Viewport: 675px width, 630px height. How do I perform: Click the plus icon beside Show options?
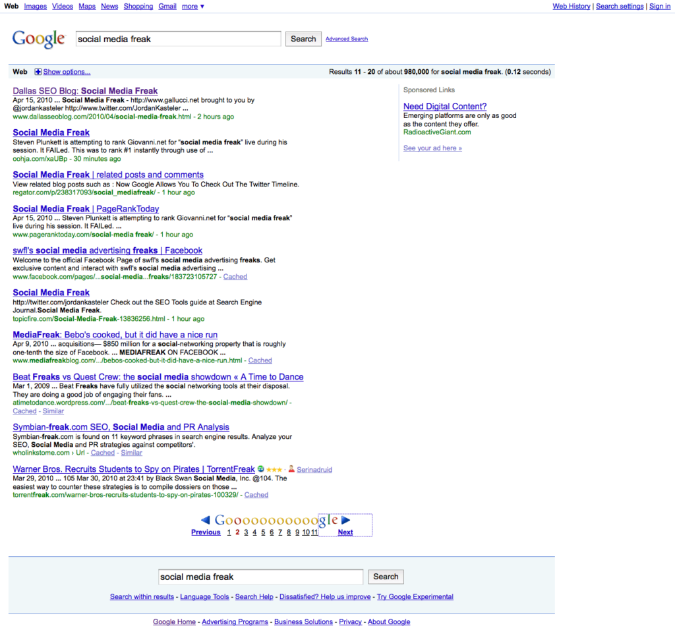[x=38, y=72]
